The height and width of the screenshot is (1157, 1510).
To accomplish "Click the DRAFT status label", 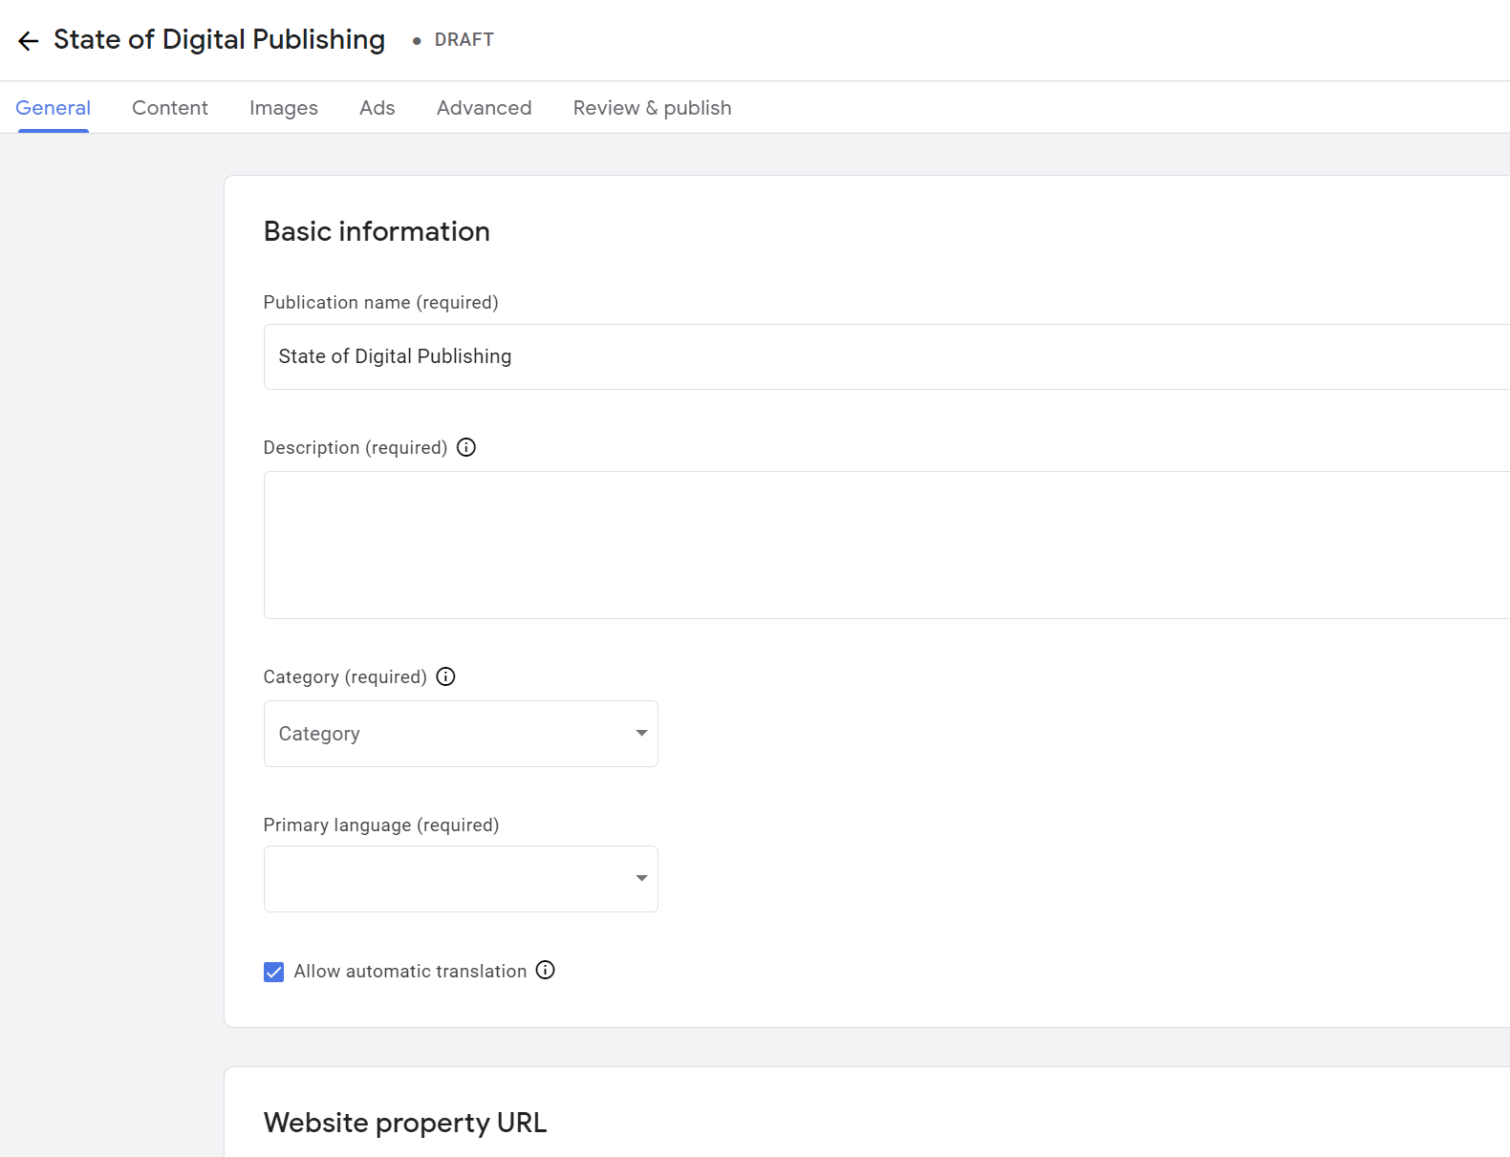I will [464, 40].
